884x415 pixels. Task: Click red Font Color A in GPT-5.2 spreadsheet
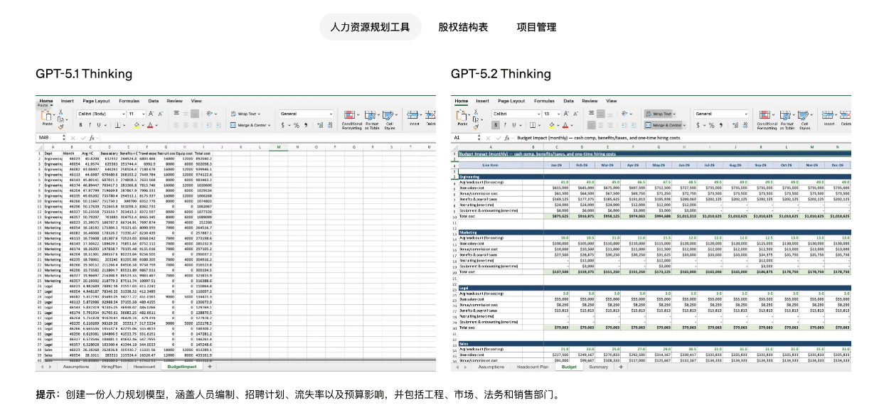[565, 125]
